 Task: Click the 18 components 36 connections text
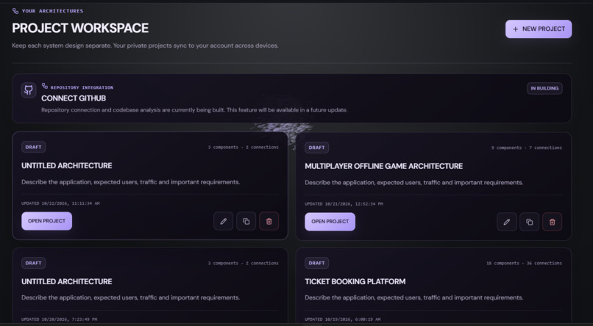tap(524, 264)
